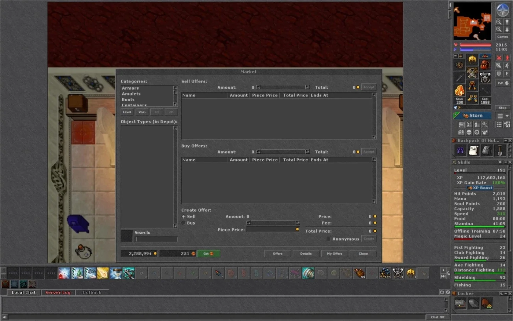This screenshot has width=513, height=321.
Task: Select the flame item in ring slot
Action: (x=460, y=91)
